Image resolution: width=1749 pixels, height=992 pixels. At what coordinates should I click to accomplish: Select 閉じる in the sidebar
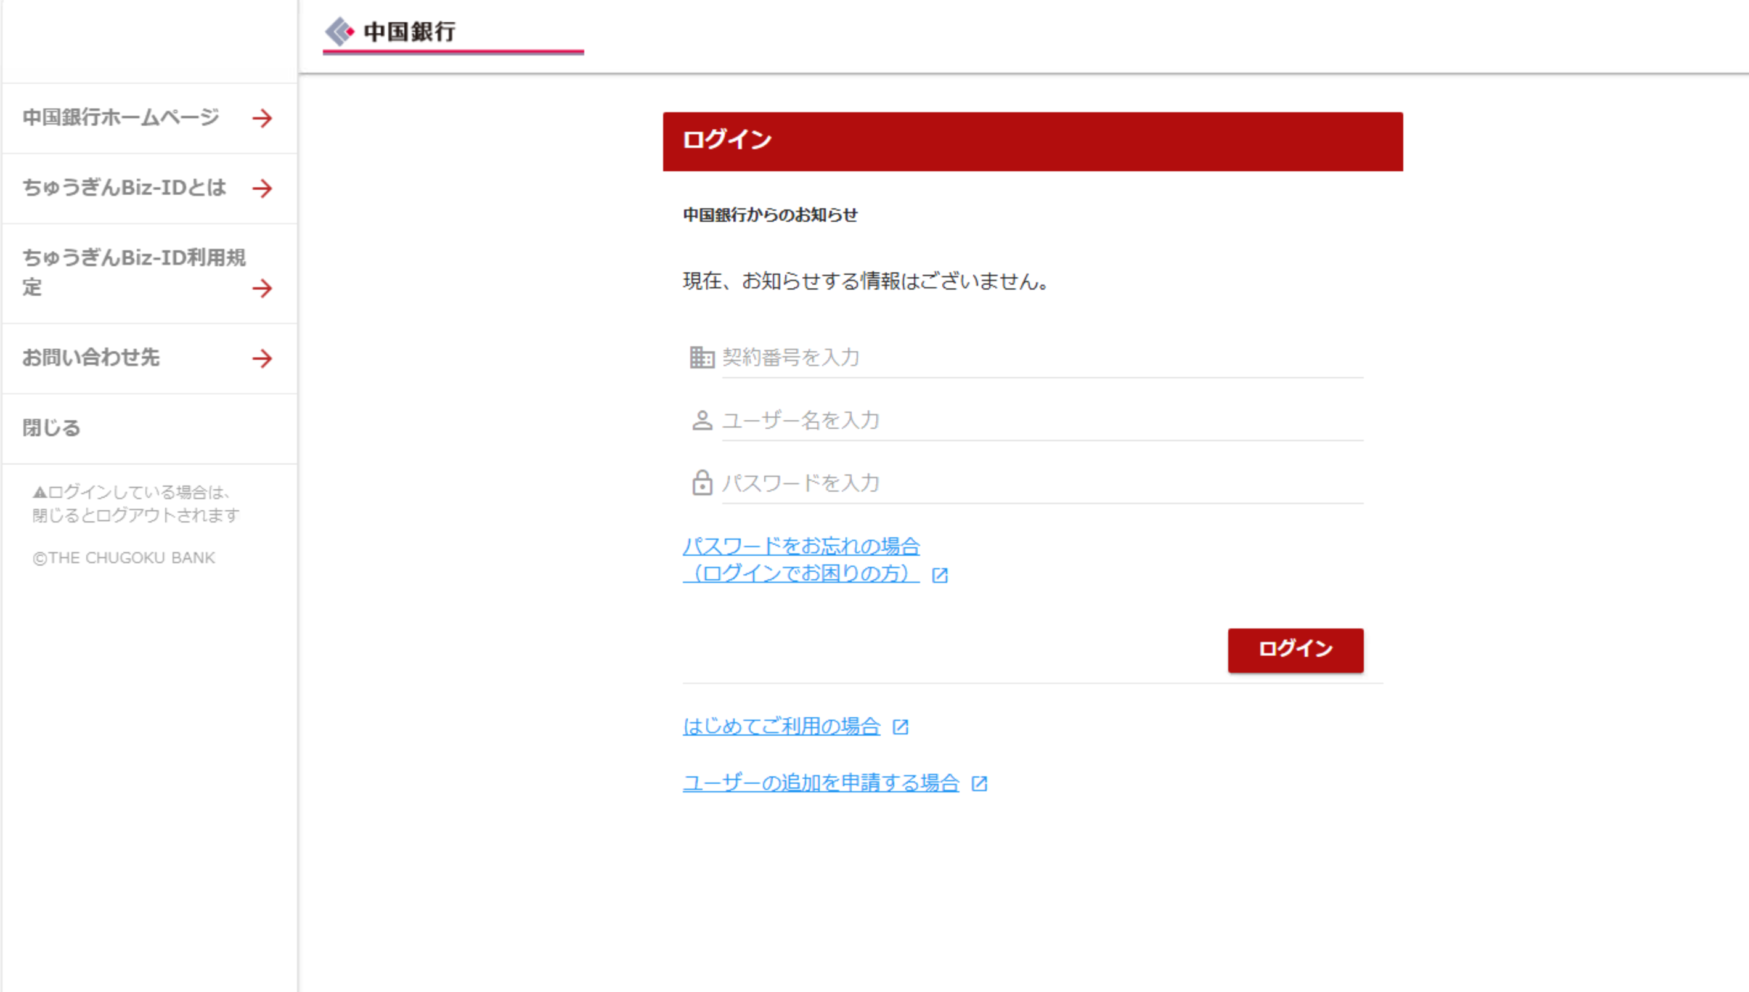149,429
